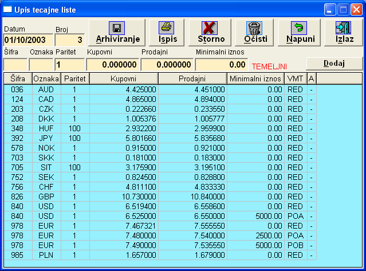Click the Datum field showing 01/10/2003

tap(28, 40)
